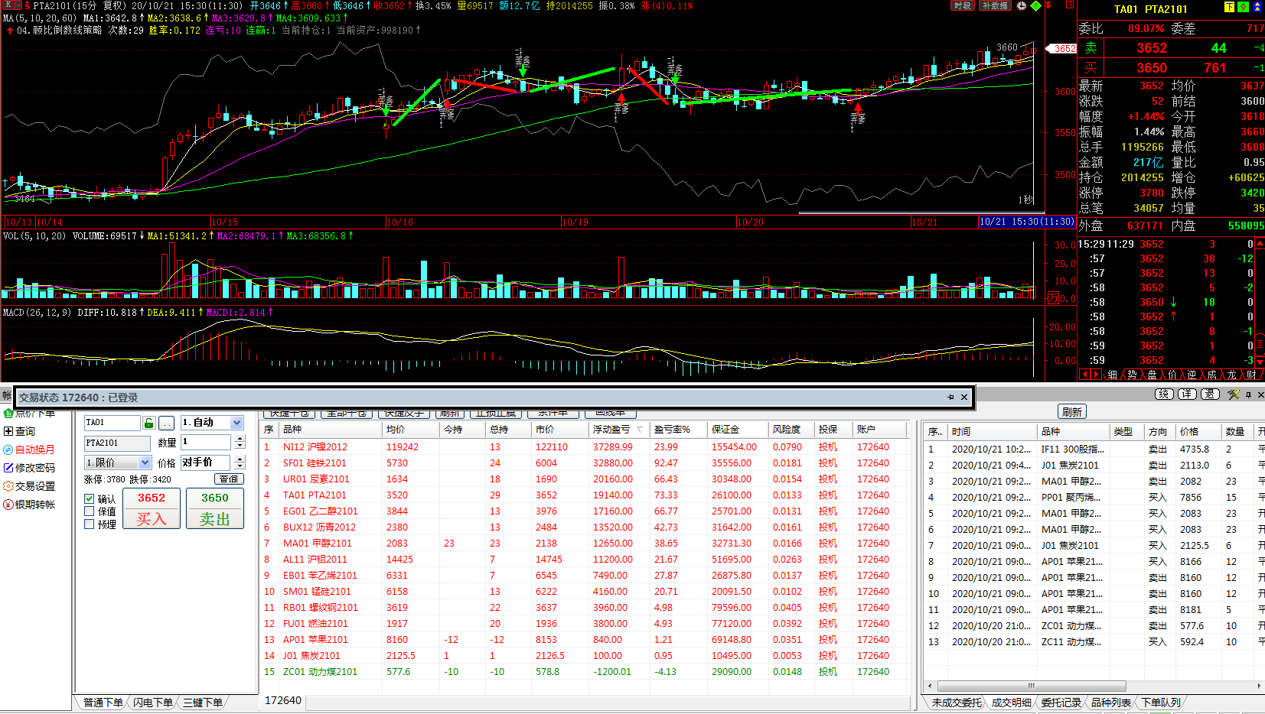This screenshot has height=714, width=1265.
Task: Switch to 三键下单 tab
Action: point(202,703)
